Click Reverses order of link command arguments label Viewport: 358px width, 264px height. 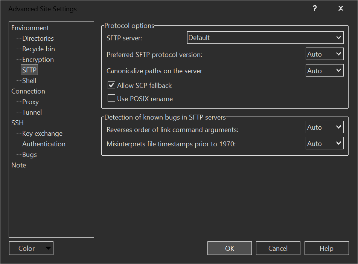172,130
